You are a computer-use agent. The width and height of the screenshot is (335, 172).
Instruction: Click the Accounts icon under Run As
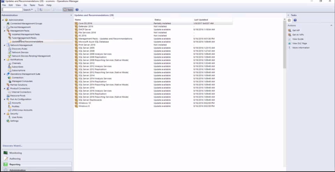pyautogui.click(x=10, y=103)
